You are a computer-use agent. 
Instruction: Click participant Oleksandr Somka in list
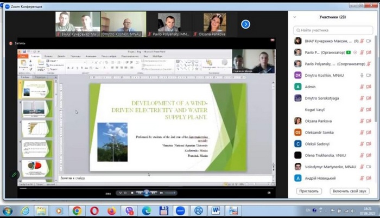point(332,133)
